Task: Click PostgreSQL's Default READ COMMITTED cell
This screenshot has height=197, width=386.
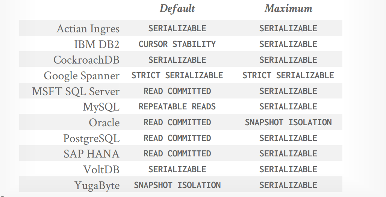Action: tap(177, 138)
